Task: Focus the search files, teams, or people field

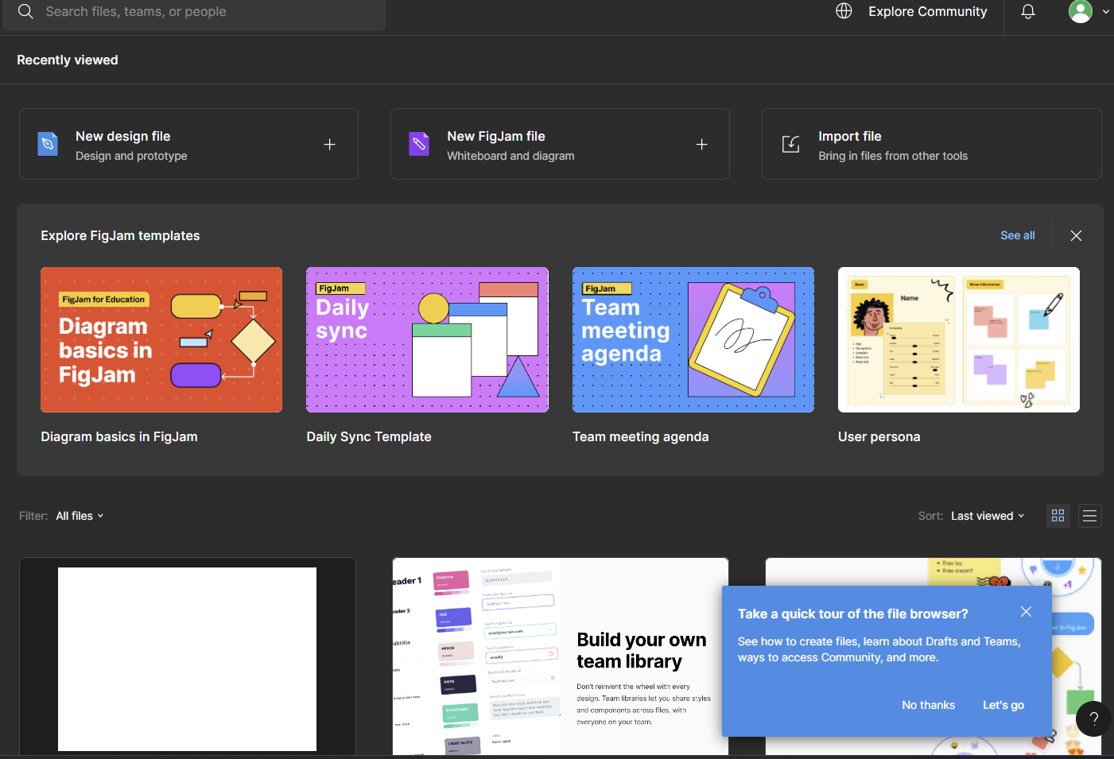Action: [194, 12]
